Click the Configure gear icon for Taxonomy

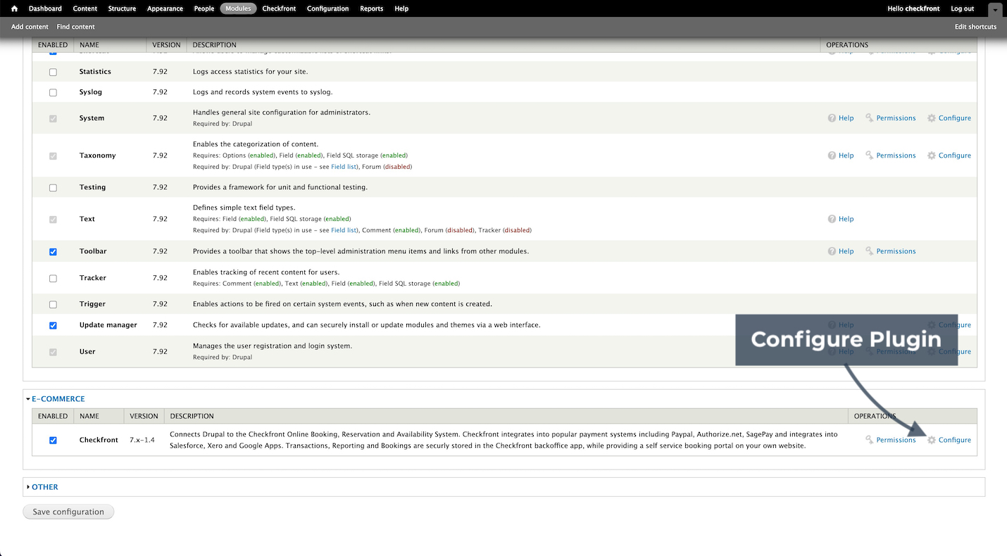(x=932, y=156)
